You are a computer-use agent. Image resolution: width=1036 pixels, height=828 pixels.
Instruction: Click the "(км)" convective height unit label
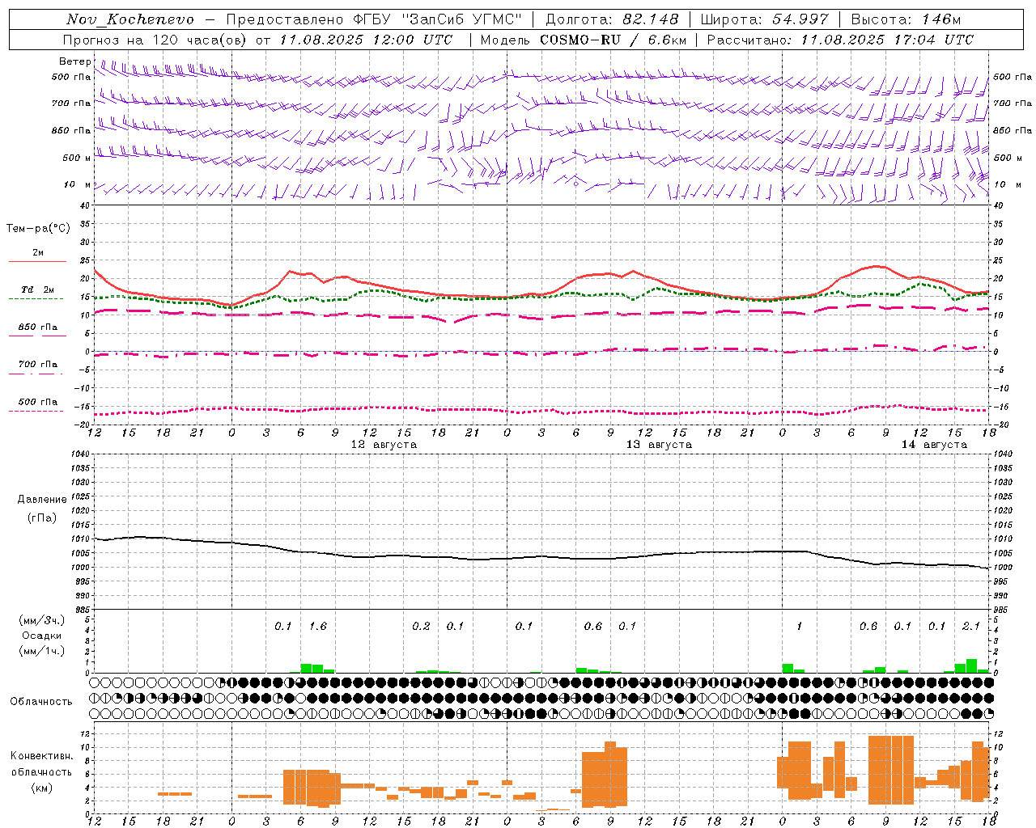(42, 788)
